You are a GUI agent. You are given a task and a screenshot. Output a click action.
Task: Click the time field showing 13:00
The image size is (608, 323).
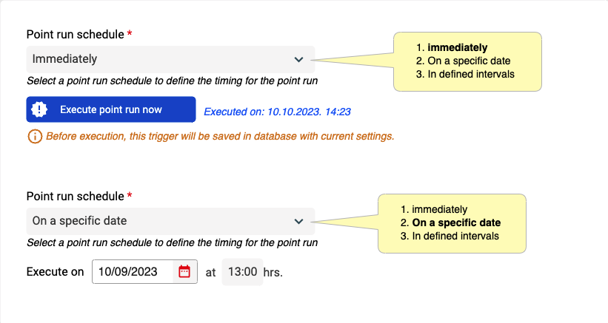(x=242, y=272)
